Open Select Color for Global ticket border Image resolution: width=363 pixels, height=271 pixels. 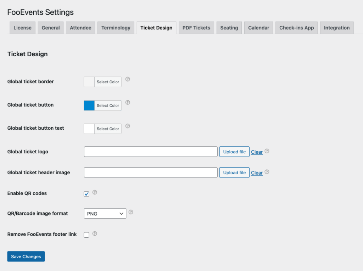tap(108, 82)
